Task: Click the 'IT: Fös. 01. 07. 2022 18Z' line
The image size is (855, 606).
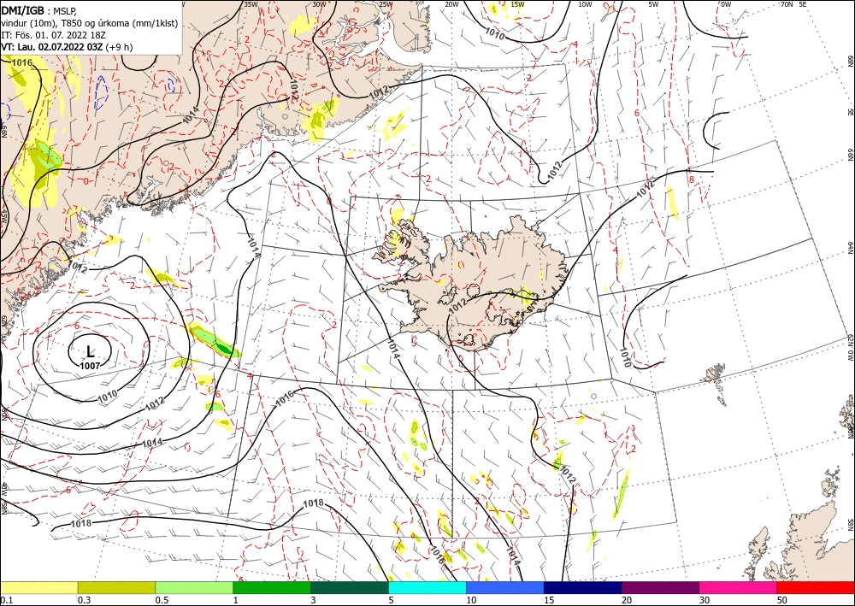Action: click(53, 35)
